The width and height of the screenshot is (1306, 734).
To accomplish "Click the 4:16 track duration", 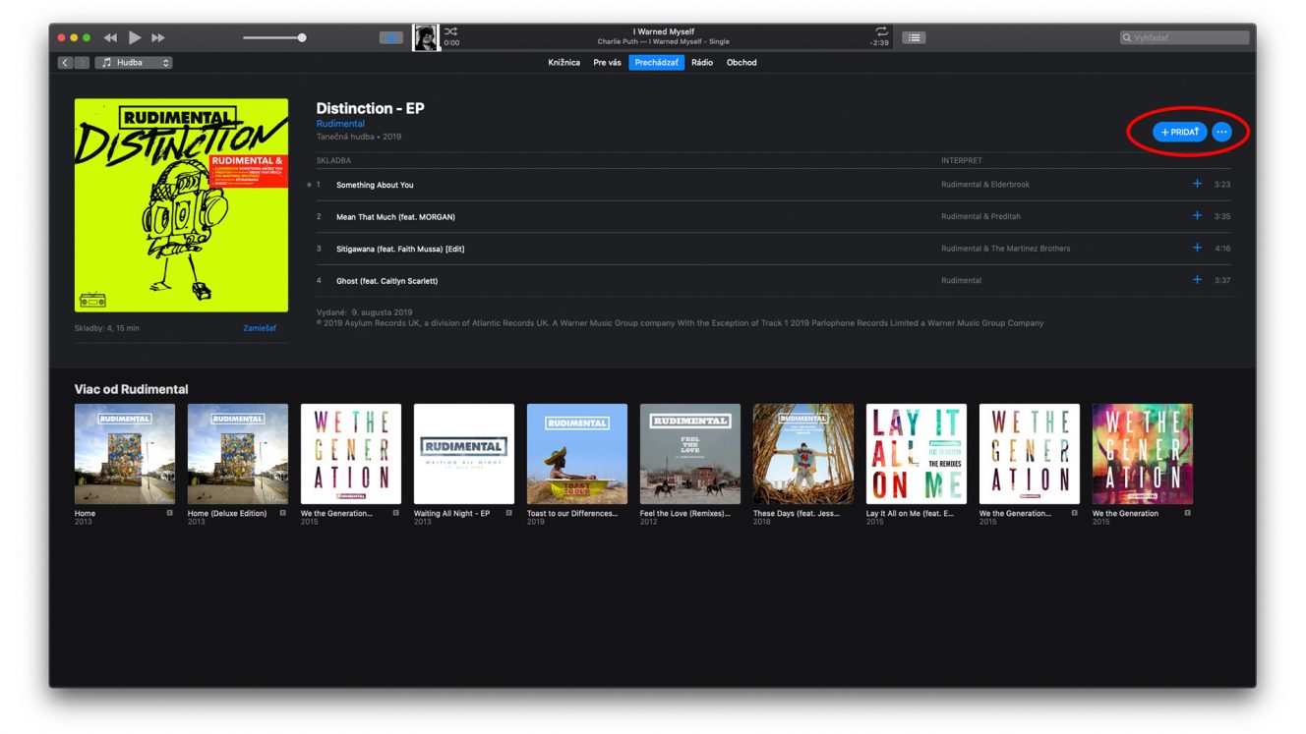I will (1222, 249).
